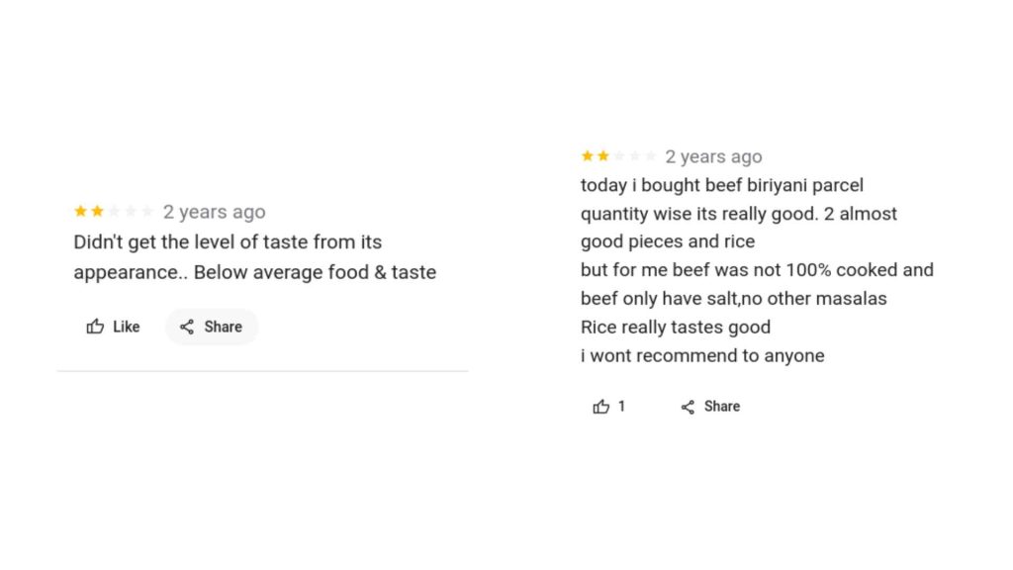
Task: Click the line 'today i bought beef biriyani parcel'
Action: pyautogui.click(x=721, y=185)
